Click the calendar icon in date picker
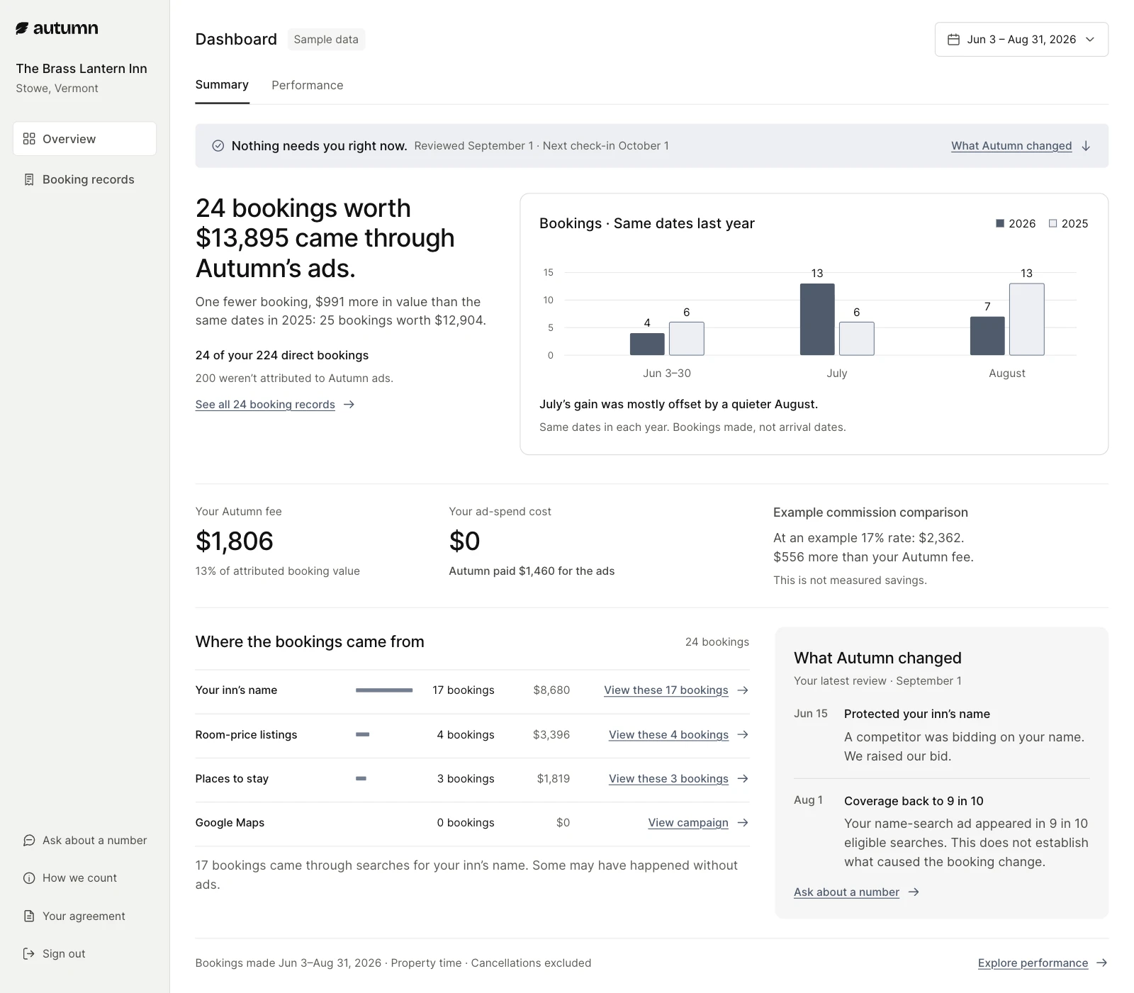 pyautogui.click(x=954, y=40)
